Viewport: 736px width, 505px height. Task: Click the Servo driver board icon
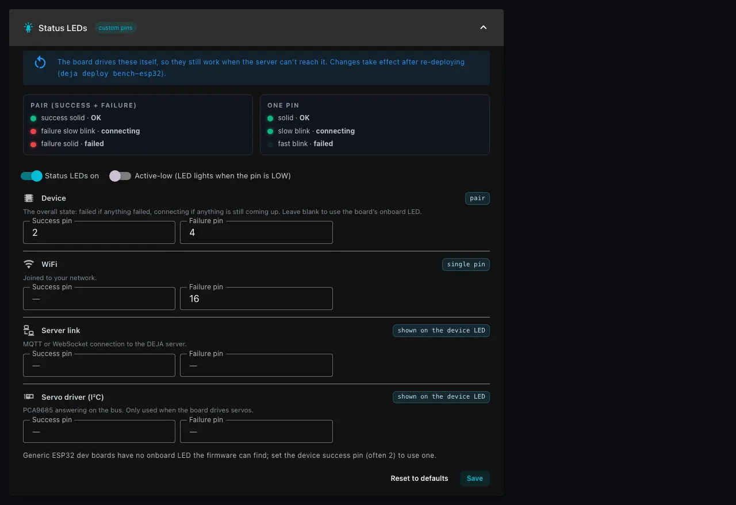pos(29,397)
